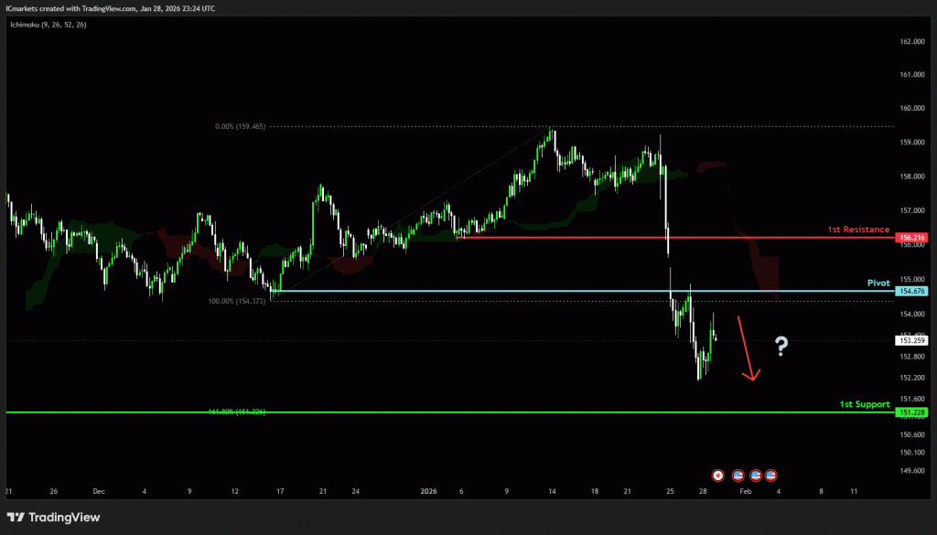Click the current price label 153.259
937x535 pixels.
912,341
